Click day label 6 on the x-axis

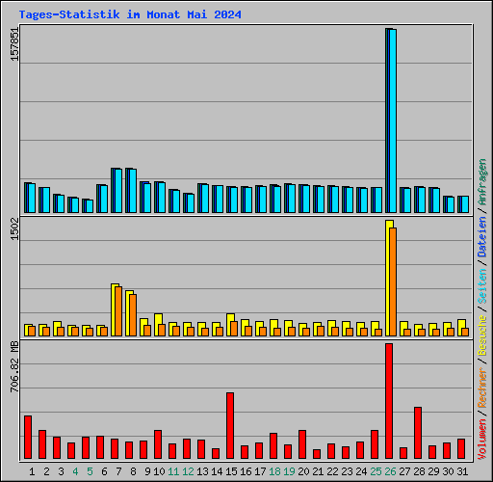[x=104, y=471]
